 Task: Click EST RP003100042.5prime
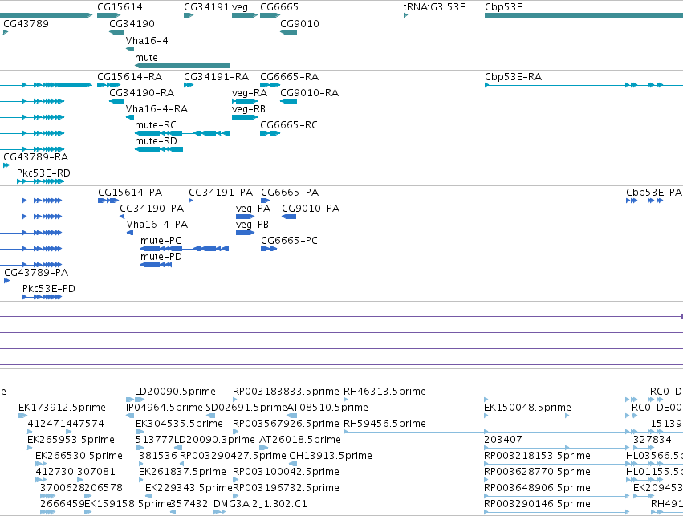click(286, 472)
